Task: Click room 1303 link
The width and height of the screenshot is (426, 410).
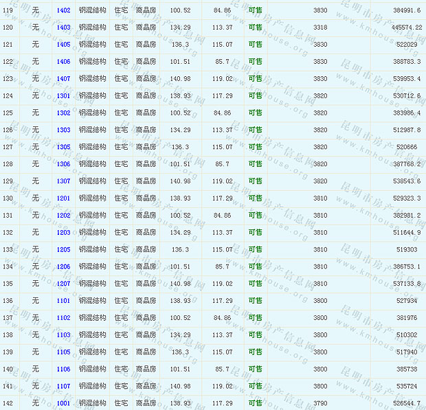Action: click(x=63, y=130)
